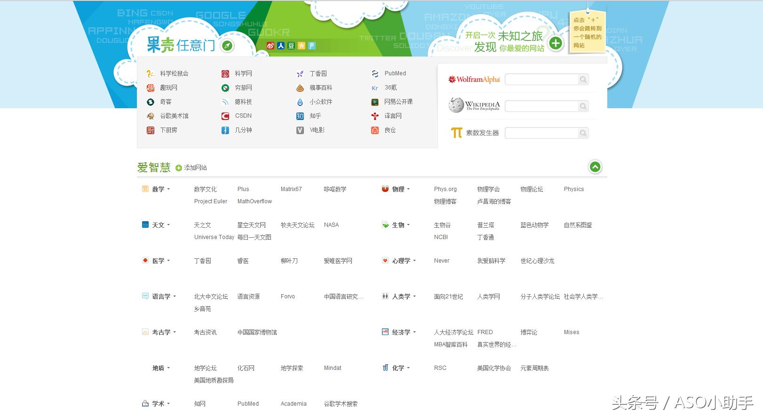Open the Forvo link
The width and height of the screenshot is (763, 416).
pyautogui.click(x=287, y=296)
